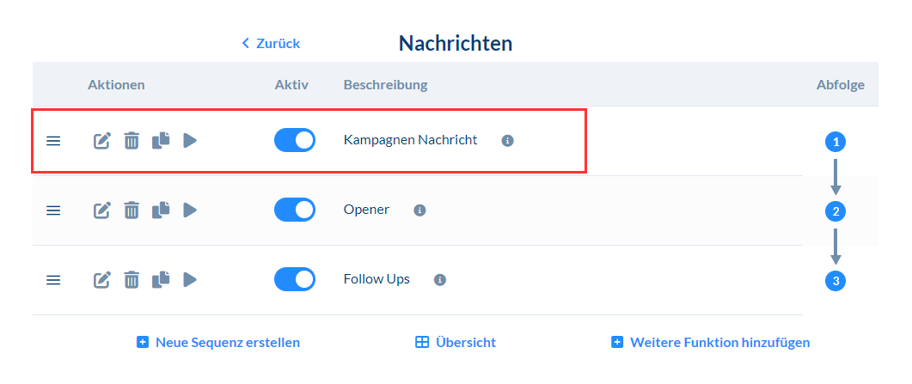Edit the Kampagnen Nachricht sequence

click(102, 140)
